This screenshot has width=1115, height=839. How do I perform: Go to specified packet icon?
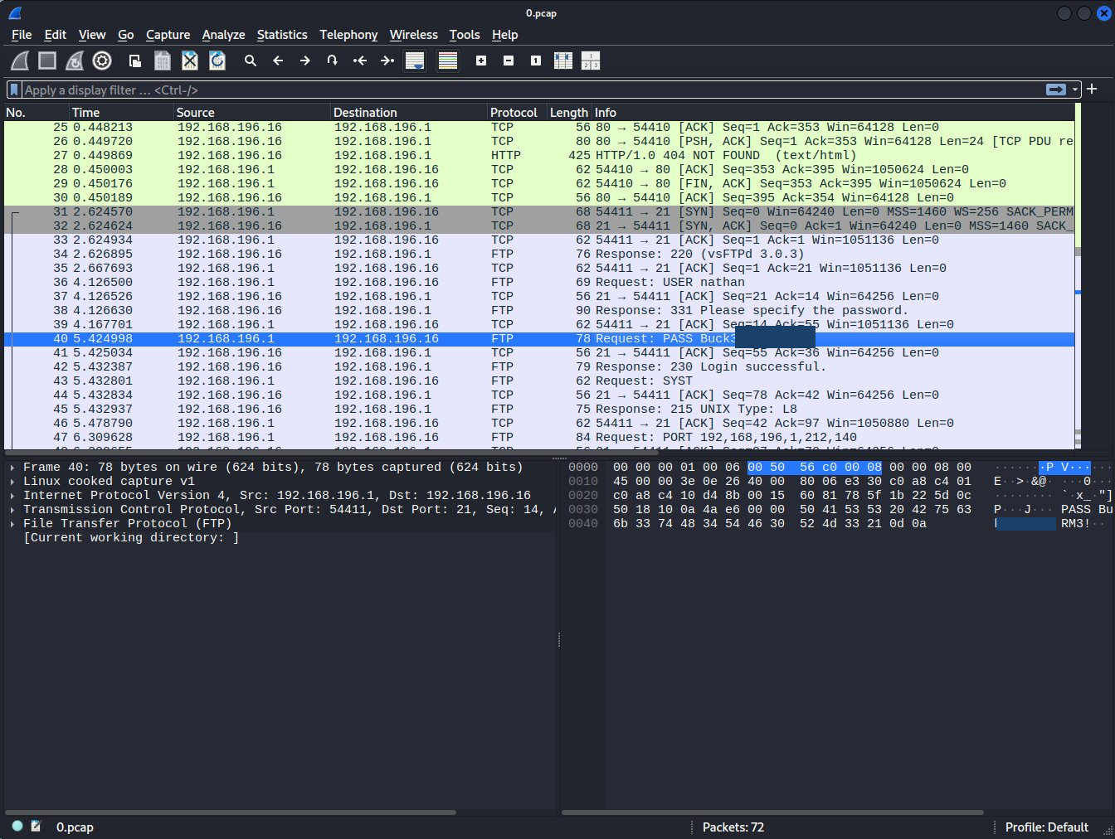tap(333, 61)
